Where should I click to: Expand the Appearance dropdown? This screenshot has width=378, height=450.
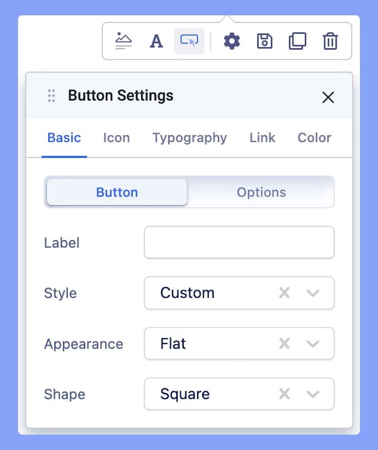coord(313,343)
